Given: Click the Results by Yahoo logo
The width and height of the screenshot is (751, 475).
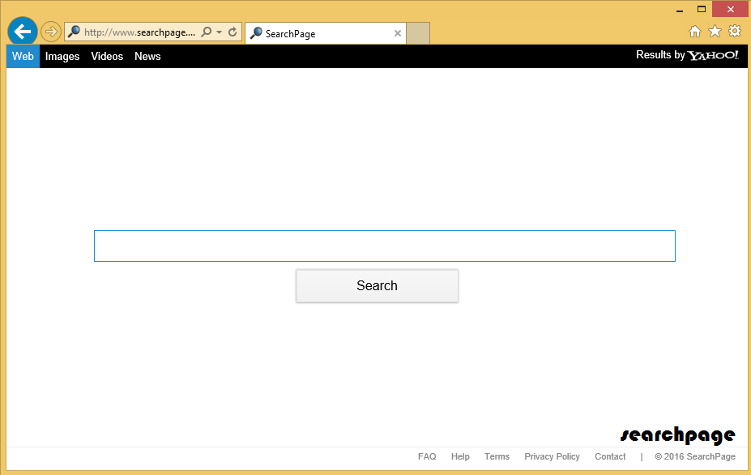Looking at the screenshot, I should coord(687,55).
